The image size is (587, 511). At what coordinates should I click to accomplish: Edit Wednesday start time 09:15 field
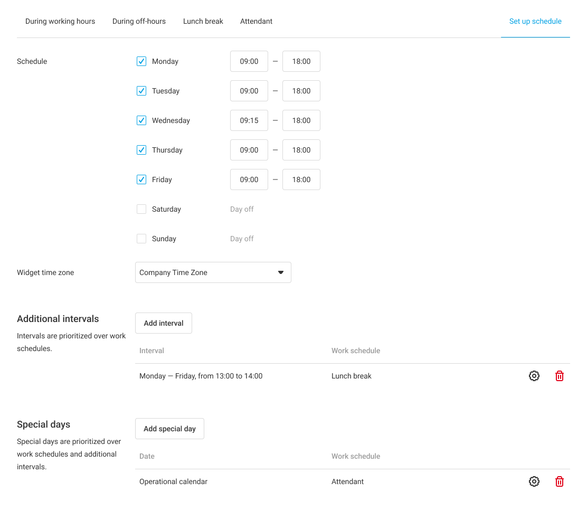coord(249,120)
